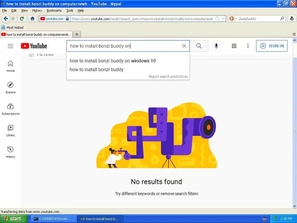Clear the search box with the X icon
Viewport: 297px width, 223px height.
[x=184, y=46]
